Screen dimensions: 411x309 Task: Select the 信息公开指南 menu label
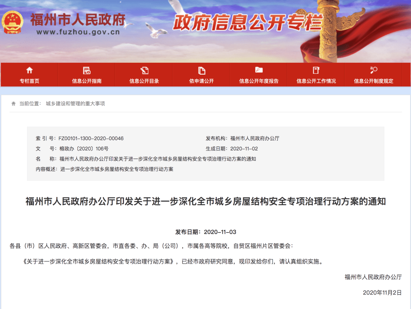[87, 81]
